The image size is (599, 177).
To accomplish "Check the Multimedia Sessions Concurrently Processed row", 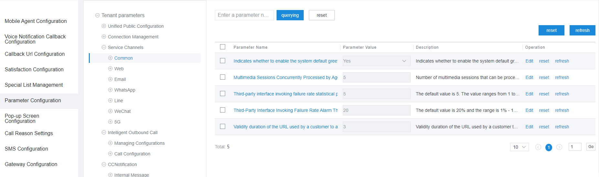I will click(x=223, y=77).
